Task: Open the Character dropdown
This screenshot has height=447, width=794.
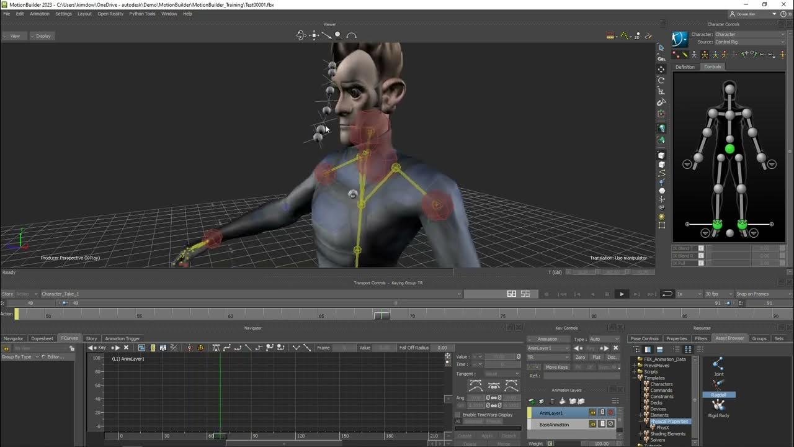Action: point(749,35)
